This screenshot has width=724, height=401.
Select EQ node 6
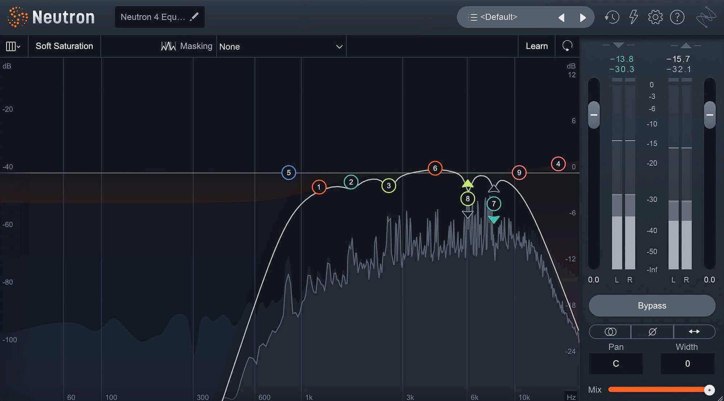pos(435,168)
